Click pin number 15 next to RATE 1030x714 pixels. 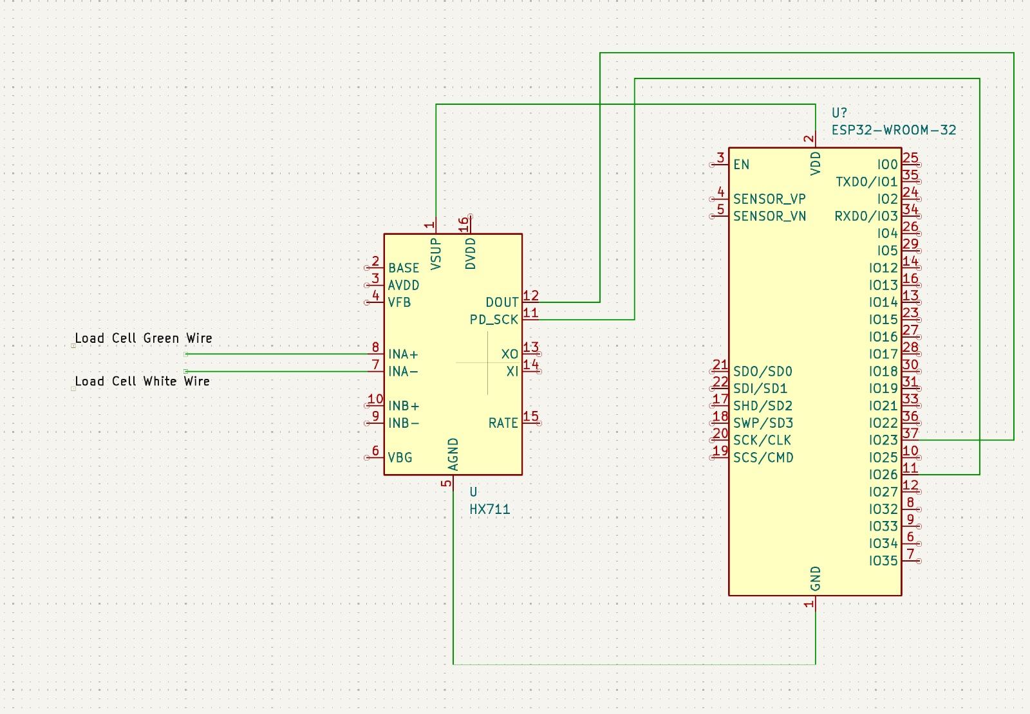tap(531, 416)
